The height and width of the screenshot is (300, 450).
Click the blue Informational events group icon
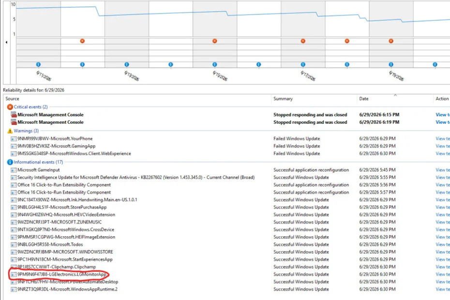tap(10, 162)
